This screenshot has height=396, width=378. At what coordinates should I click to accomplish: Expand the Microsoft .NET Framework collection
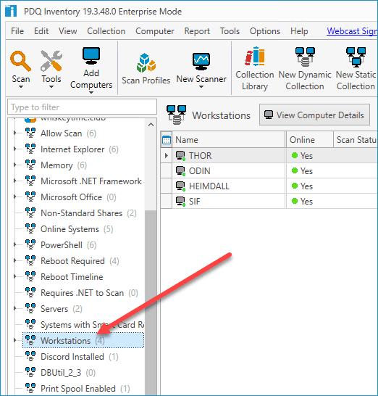click(x=14, y=181)
